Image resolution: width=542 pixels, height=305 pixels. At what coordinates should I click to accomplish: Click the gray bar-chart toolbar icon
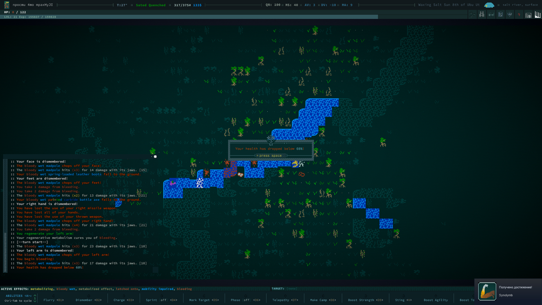point(528,15)
